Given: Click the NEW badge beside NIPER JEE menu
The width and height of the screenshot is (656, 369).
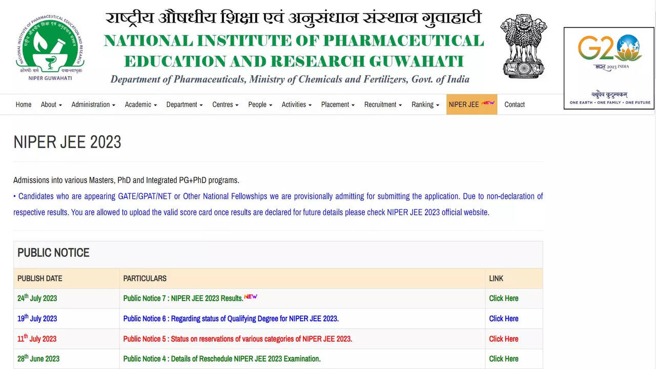Looking at the screenshot, I should 487,101.
